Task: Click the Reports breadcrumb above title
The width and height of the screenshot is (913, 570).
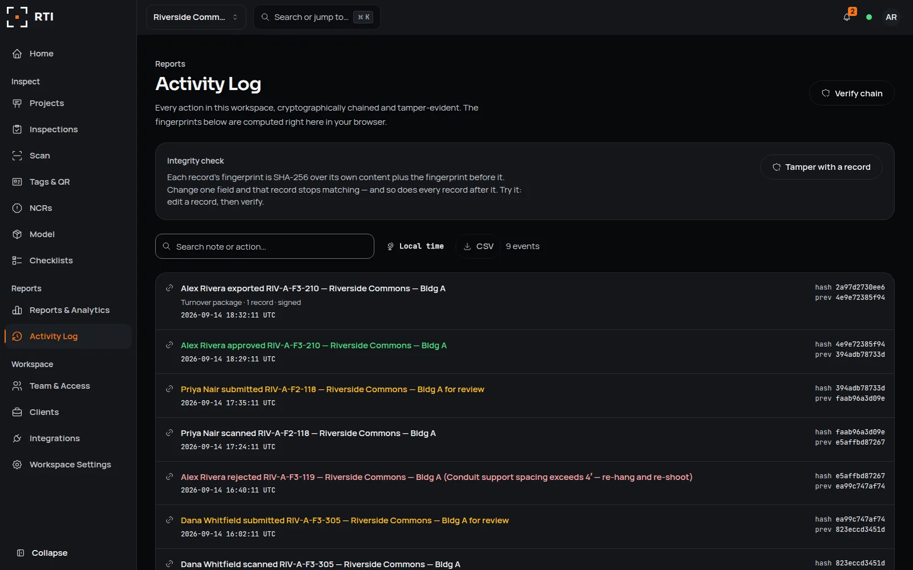Action: [x=170, y=64]
